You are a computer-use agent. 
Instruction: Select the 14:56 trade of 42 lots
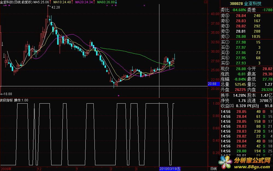point(246,146)
